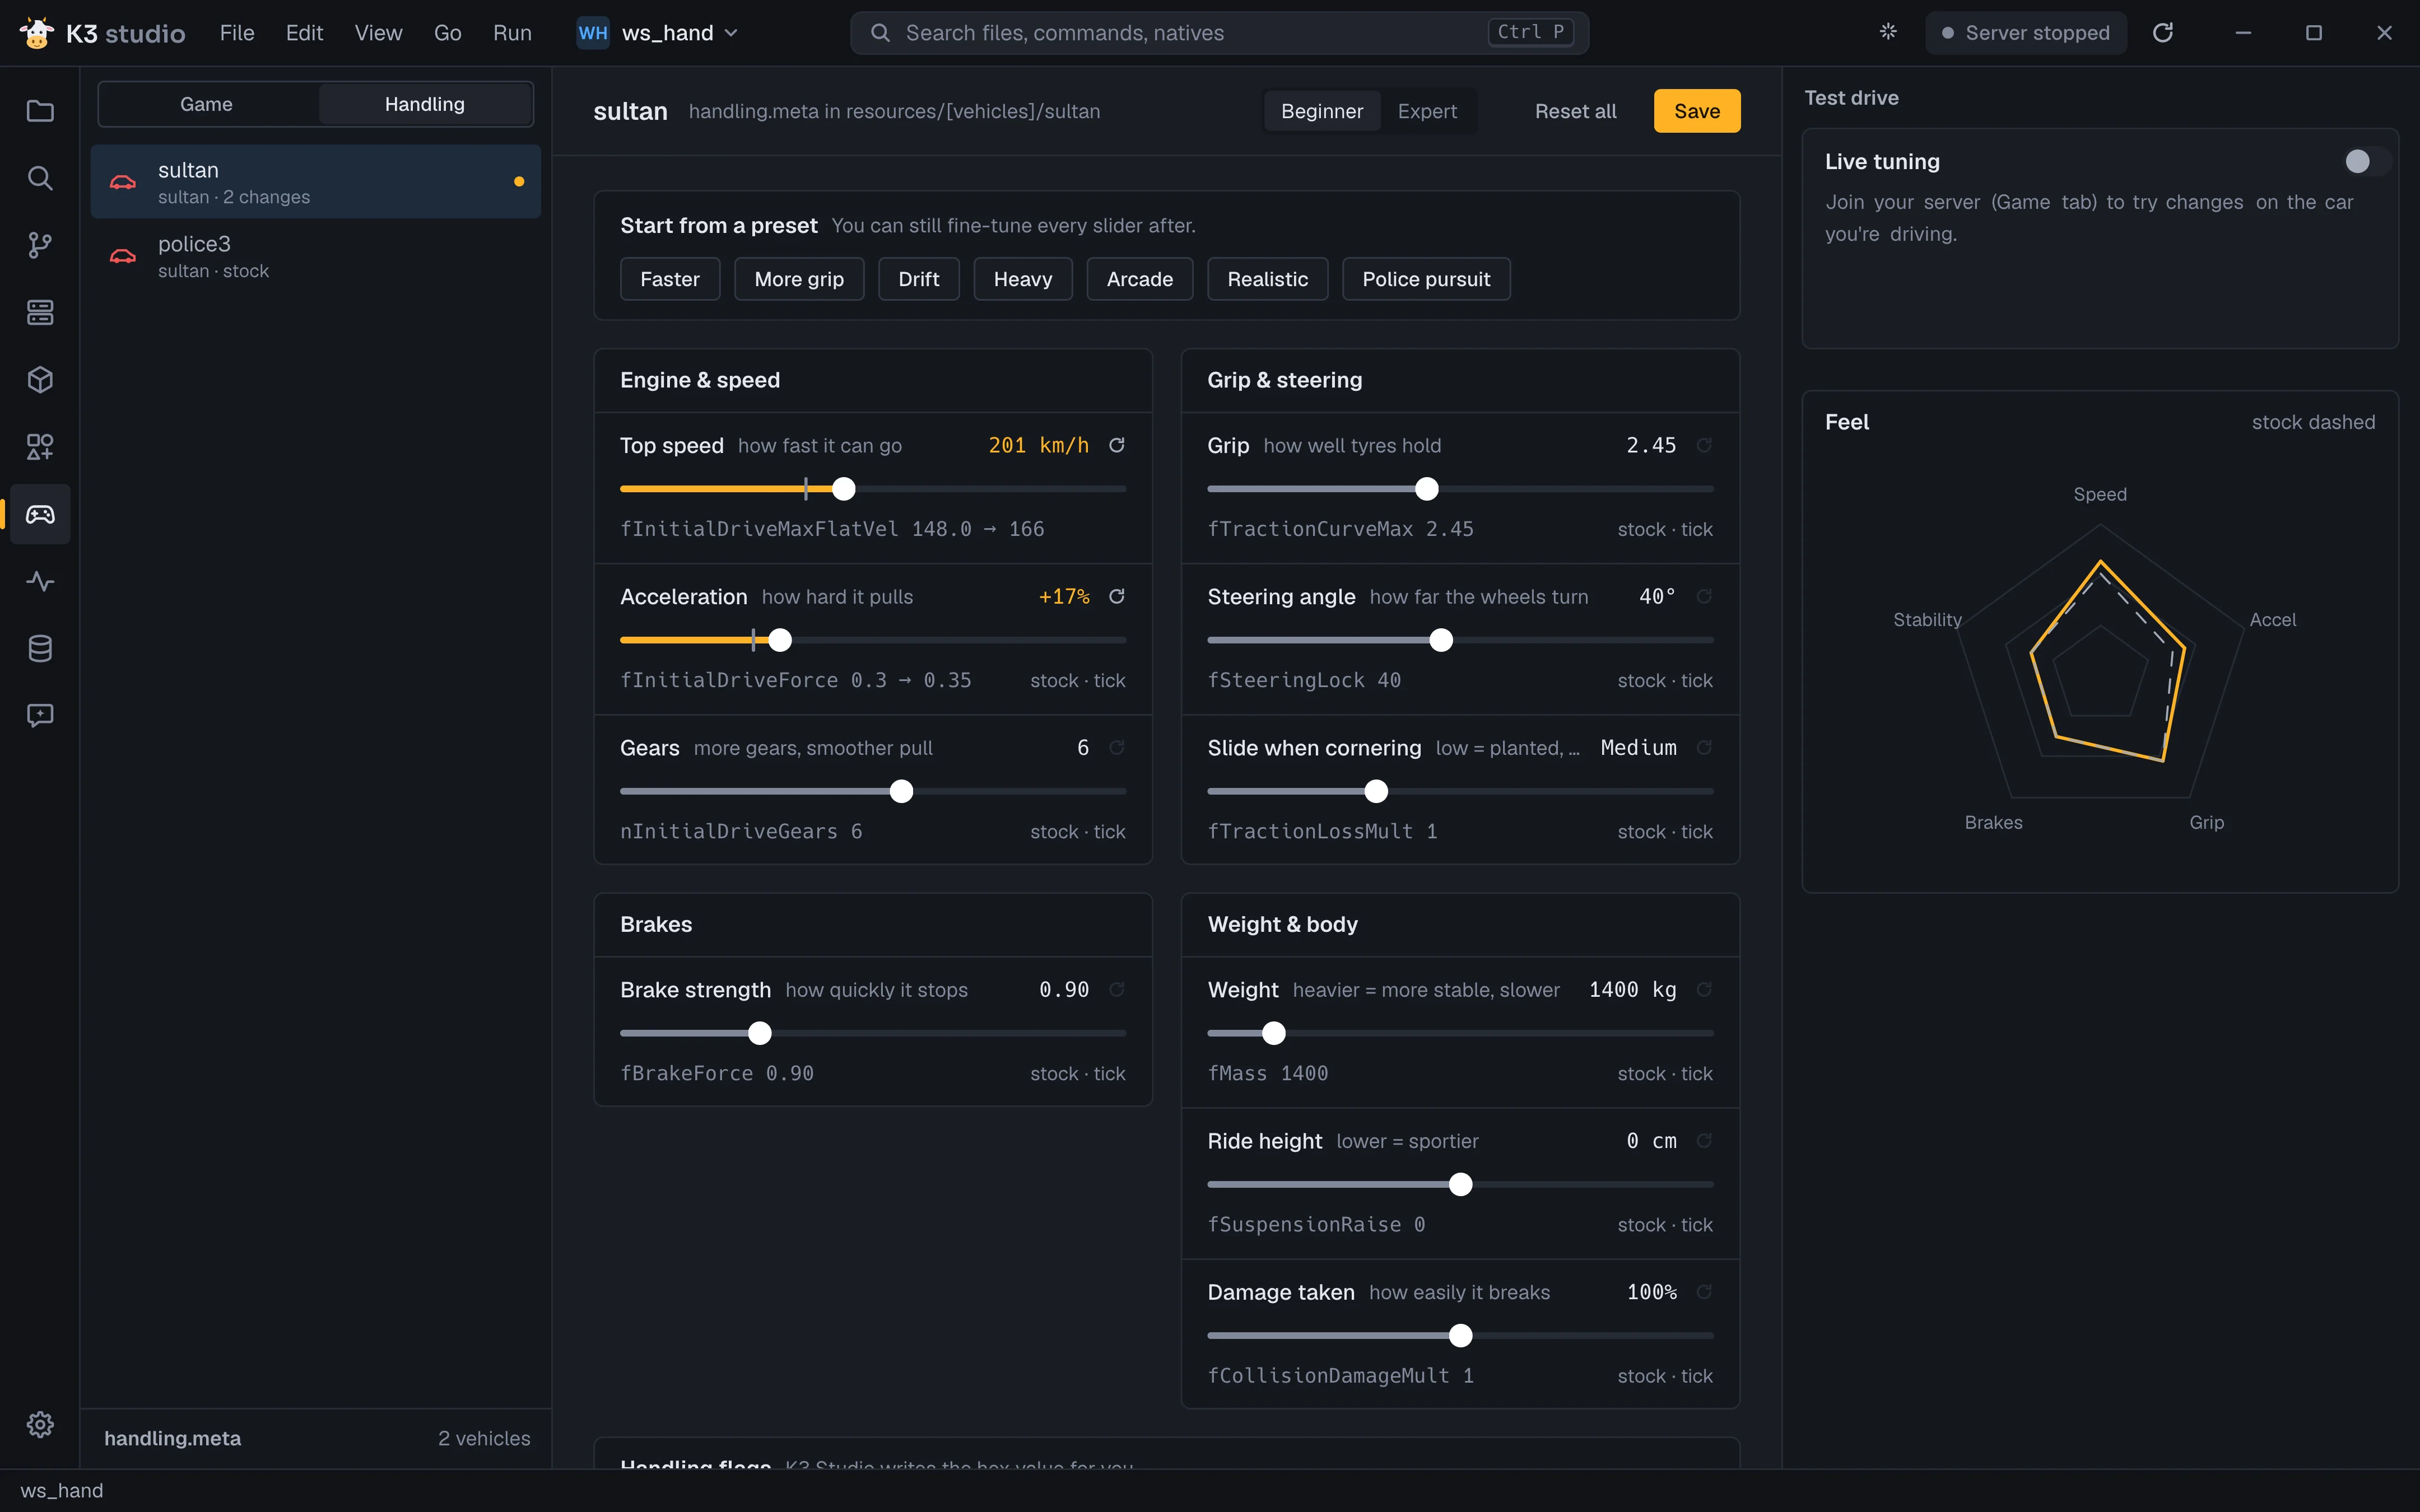The width and height of the screenshot is (2420, 1512).
Task: Open the feedback chat sidebar icon
Action: point(40,715)
